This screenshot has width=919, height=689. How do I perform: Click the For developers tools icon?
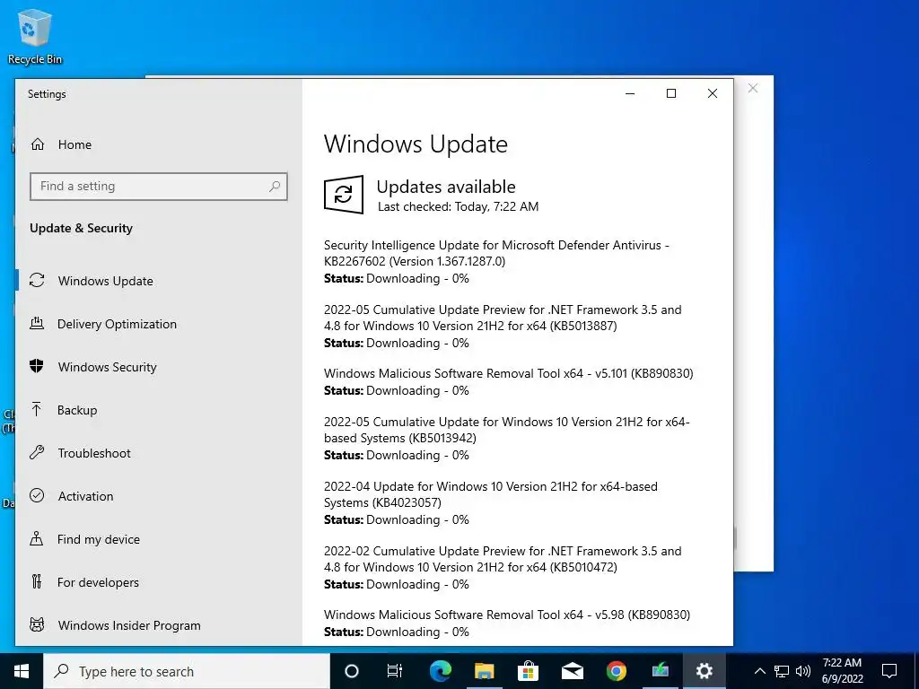pos(37,581)
